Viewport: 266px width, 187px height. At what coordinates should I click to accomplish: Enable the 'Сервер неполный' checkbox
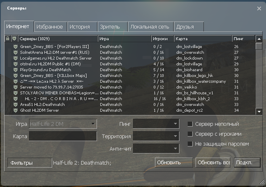(190, 124)
